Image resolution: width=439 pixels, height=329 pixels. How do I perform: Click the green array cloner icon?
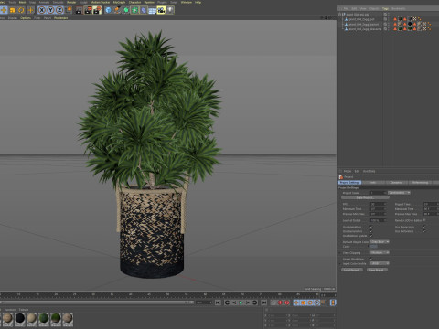134,10
